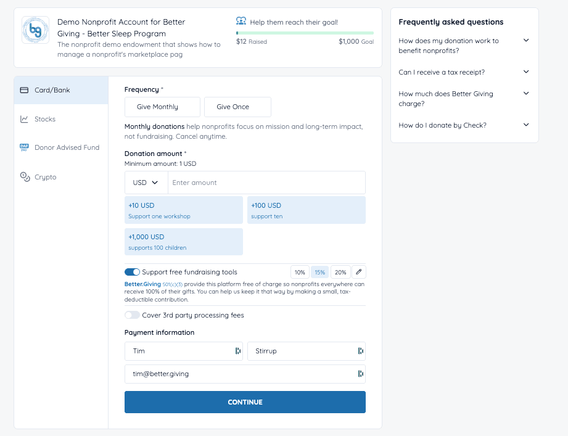
Task: Click the Enter amount input field
Action: [x=266, y=183]
